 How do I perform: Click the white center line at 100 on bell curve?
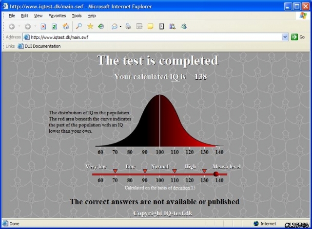[x=159, y=121]
